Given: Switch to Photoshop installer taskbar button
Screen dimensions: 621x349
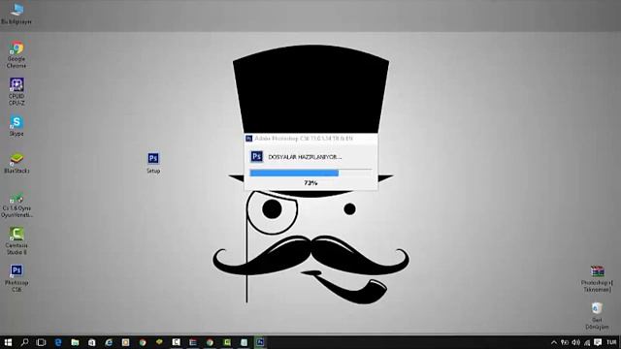Looking at the screenshot, I should 260,342.
